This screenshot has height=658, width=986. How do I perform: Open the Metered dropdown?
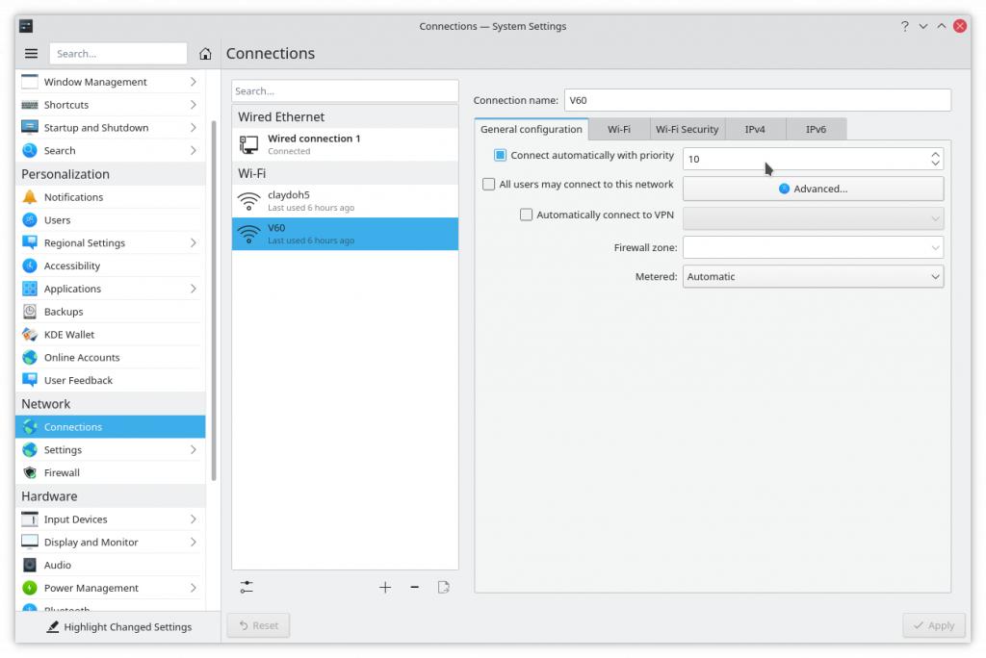(x=813, y=277)
